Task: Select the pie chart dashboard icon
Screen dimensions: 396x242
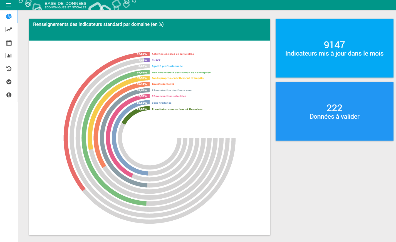Action: 9,17
